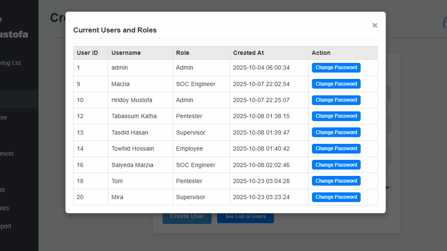
Task: Click the Created At column header
Action: coord(248,53)
